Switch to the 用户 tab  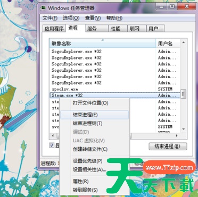click(155, 29)
